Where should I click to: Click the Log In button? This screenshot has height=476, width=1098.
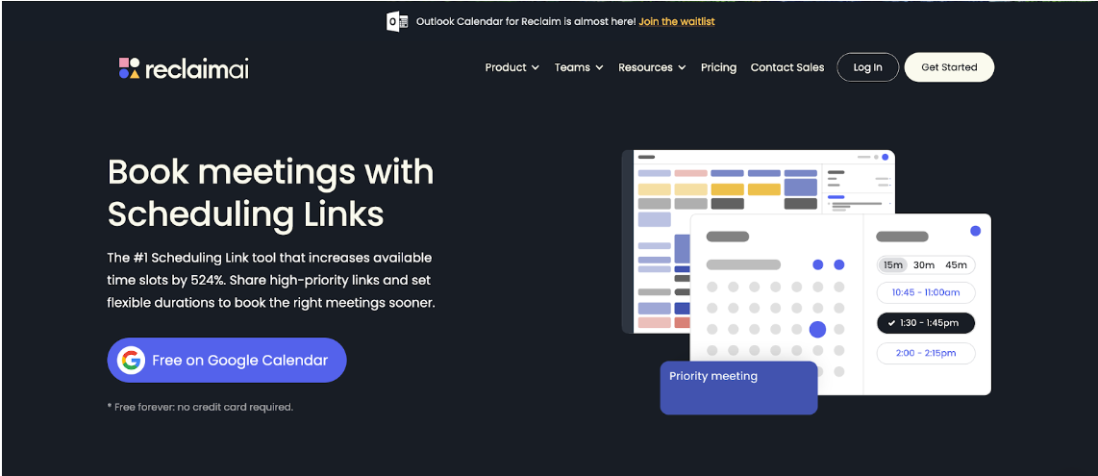coord(867,67)
